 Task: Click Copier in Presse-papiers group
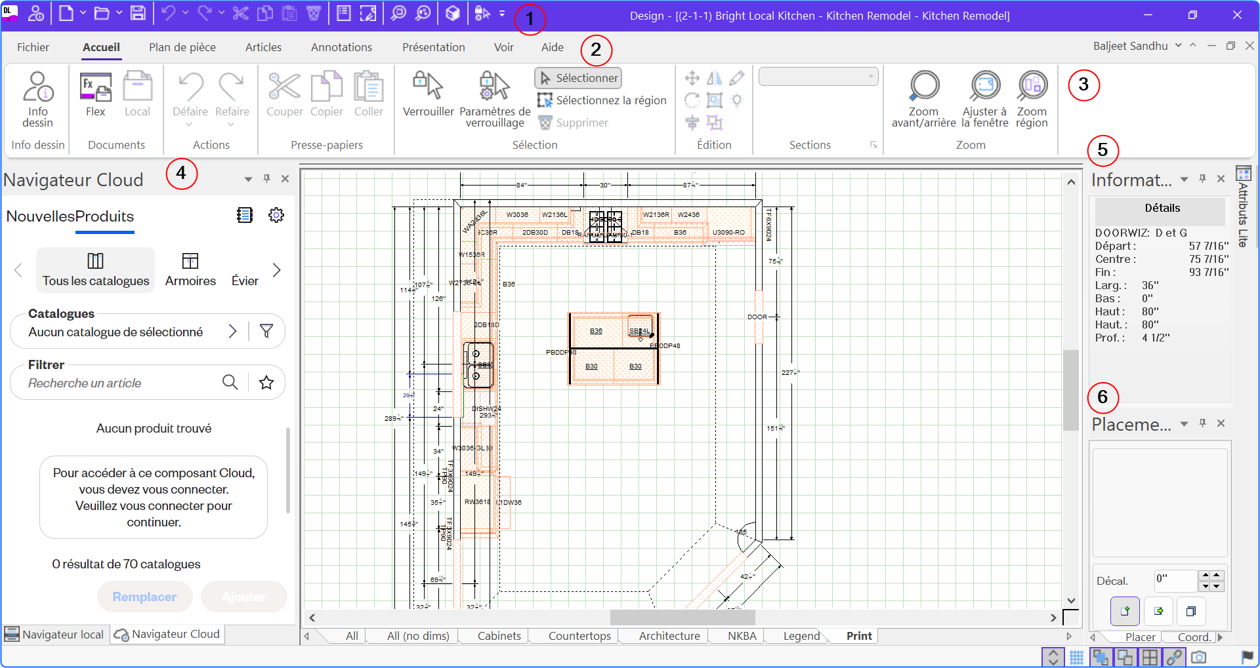pyautogui.click(x=327, y=95)
